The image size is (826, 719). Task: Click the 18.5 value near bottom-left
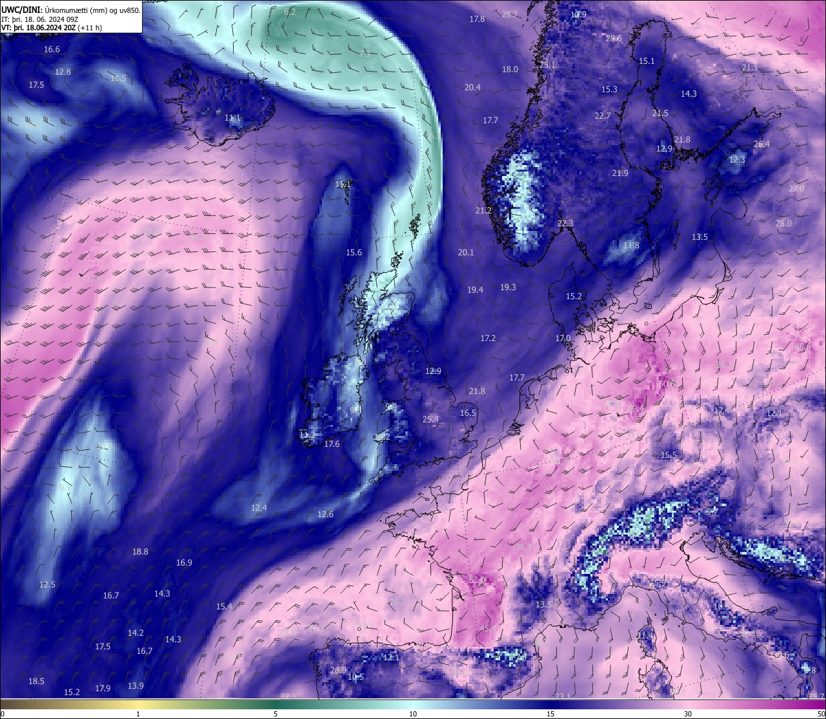coord(36,682)
